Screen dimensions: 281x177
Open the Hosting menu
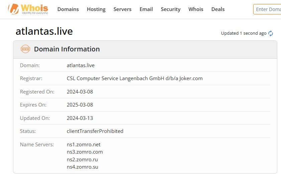coord(96,9)
